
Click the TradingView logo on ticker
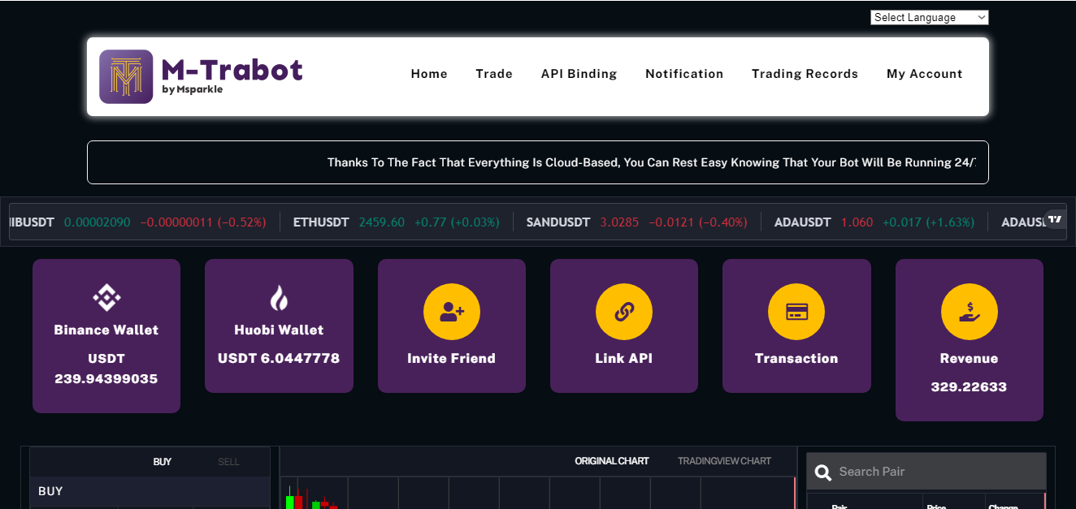coord(1055,219)
